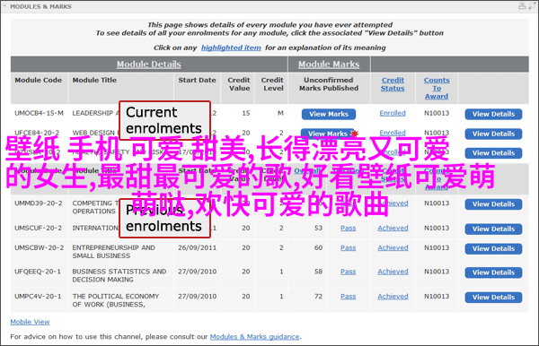Image resolution: width=539 pixels, height=346 pixels.
Task: Click the mark 53 in UMSCUF-20-2 row
Action: coord(318,228)
